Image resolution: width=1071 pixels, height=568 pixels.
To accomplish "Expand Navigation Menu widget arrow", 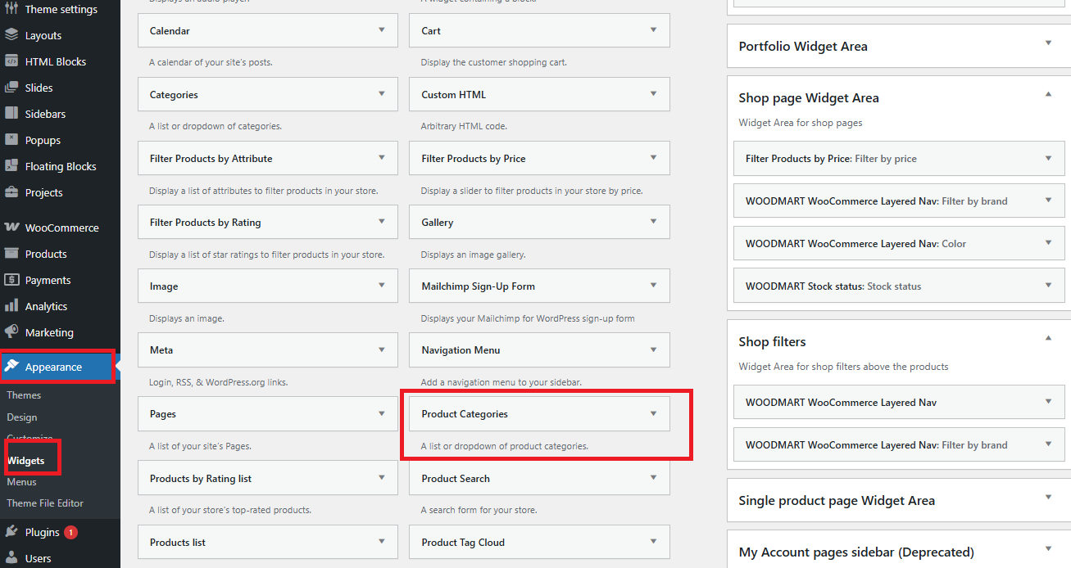I will [653, 349].
